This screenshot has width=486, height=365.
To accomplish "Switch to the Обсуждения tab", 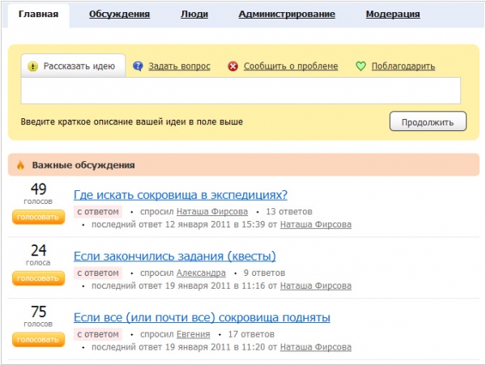I will [119, 15].
